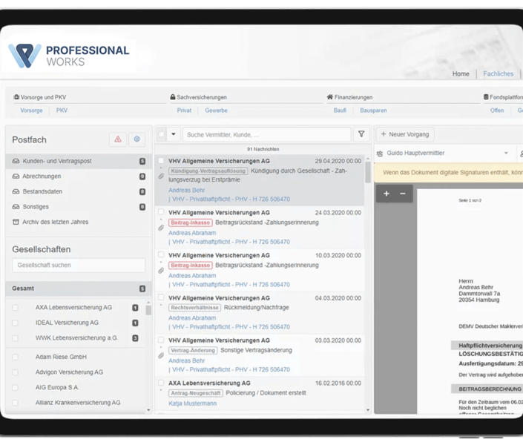The height and width of the screenshot is (445, 523).
Task: Click the Professional Works logo
Action: coord(68,56)
